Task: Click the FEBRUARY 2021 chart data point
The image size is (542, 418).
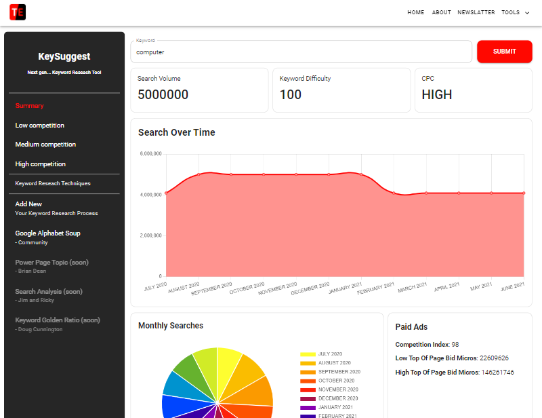Action: 394,193
